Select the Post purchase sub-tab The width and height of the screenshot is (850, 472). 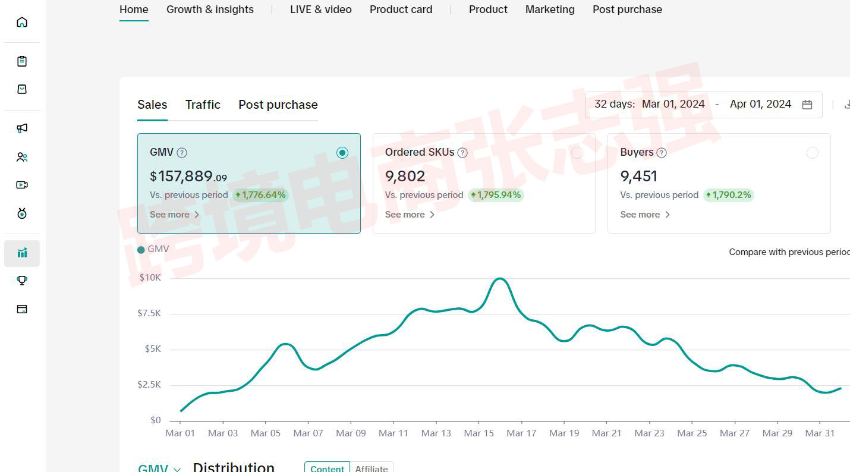pos(278,105)
